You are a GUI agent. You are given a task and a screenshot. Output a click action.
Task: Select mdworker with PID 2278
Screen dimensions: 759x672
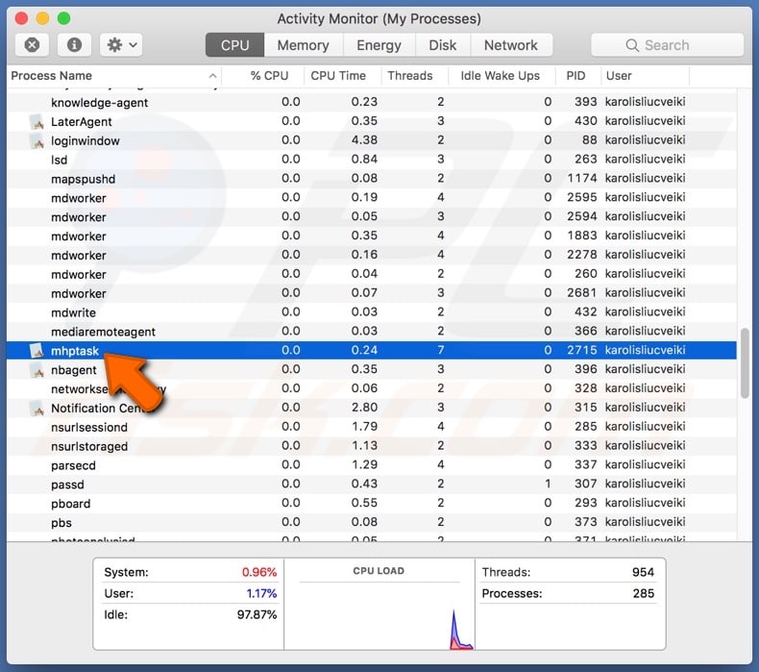point(372,255)
